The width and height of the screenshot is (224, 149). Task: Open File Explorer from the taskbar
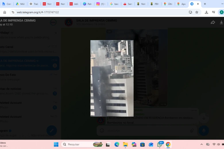pyautogui.click(x=125, y=144)
